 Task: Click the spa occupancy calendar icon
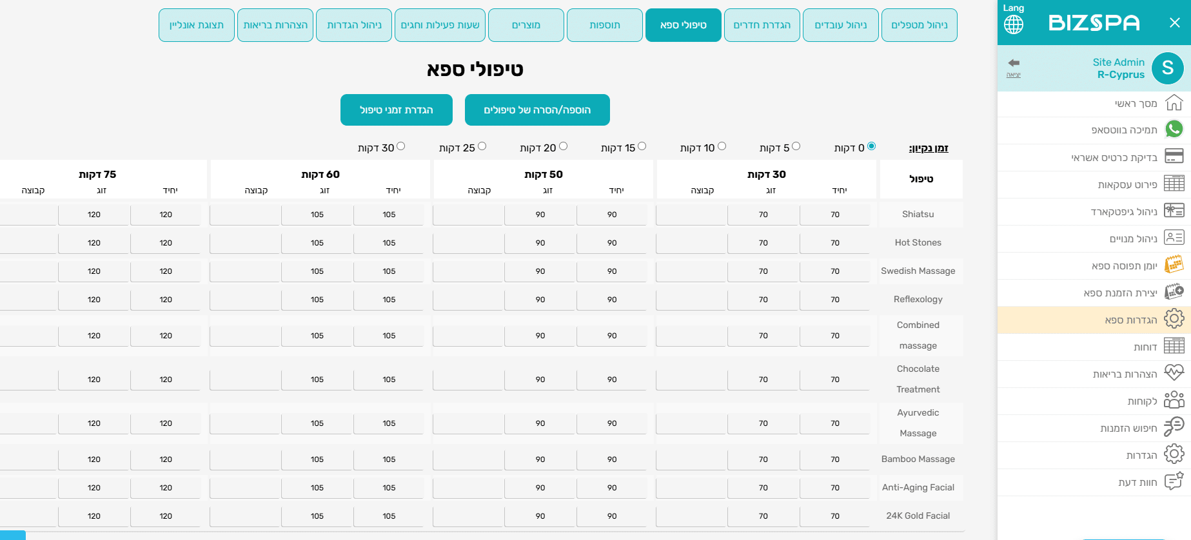(x=1174, y=265)
